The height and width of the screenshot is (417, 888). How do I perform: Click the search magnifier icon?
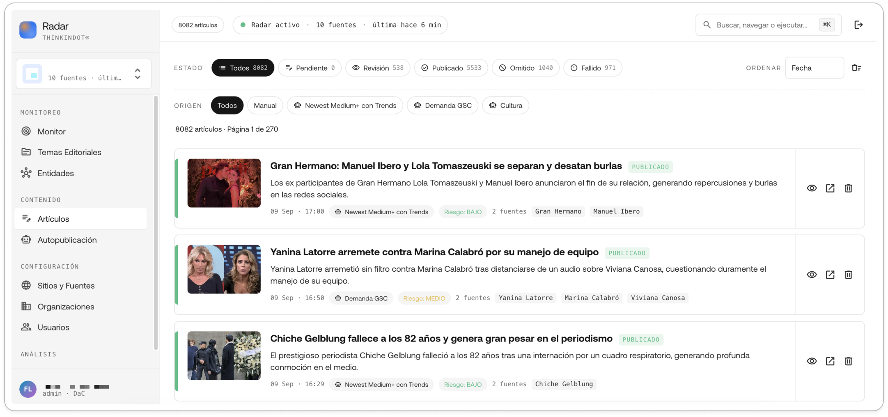(707, 25)
